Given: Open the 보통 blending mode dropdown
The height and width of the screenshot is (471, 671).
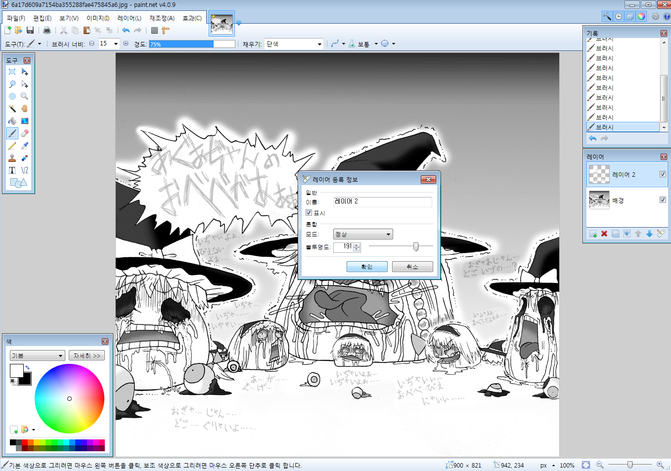Looking at the screenshot, I should point(376,44).
